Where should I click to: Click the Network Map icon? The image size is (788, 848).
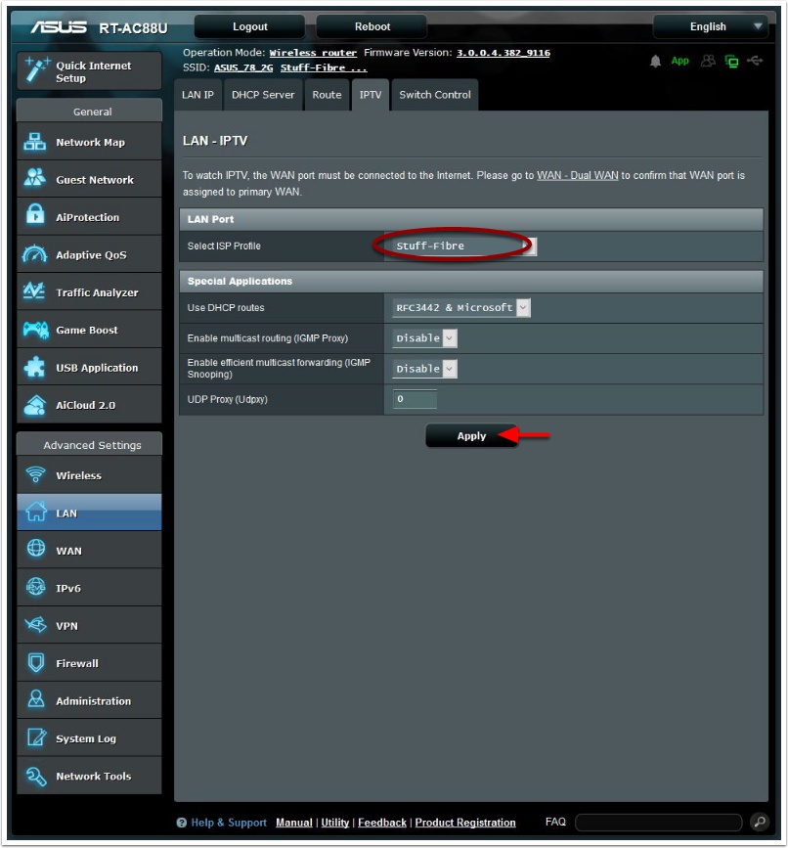(35, 142)
